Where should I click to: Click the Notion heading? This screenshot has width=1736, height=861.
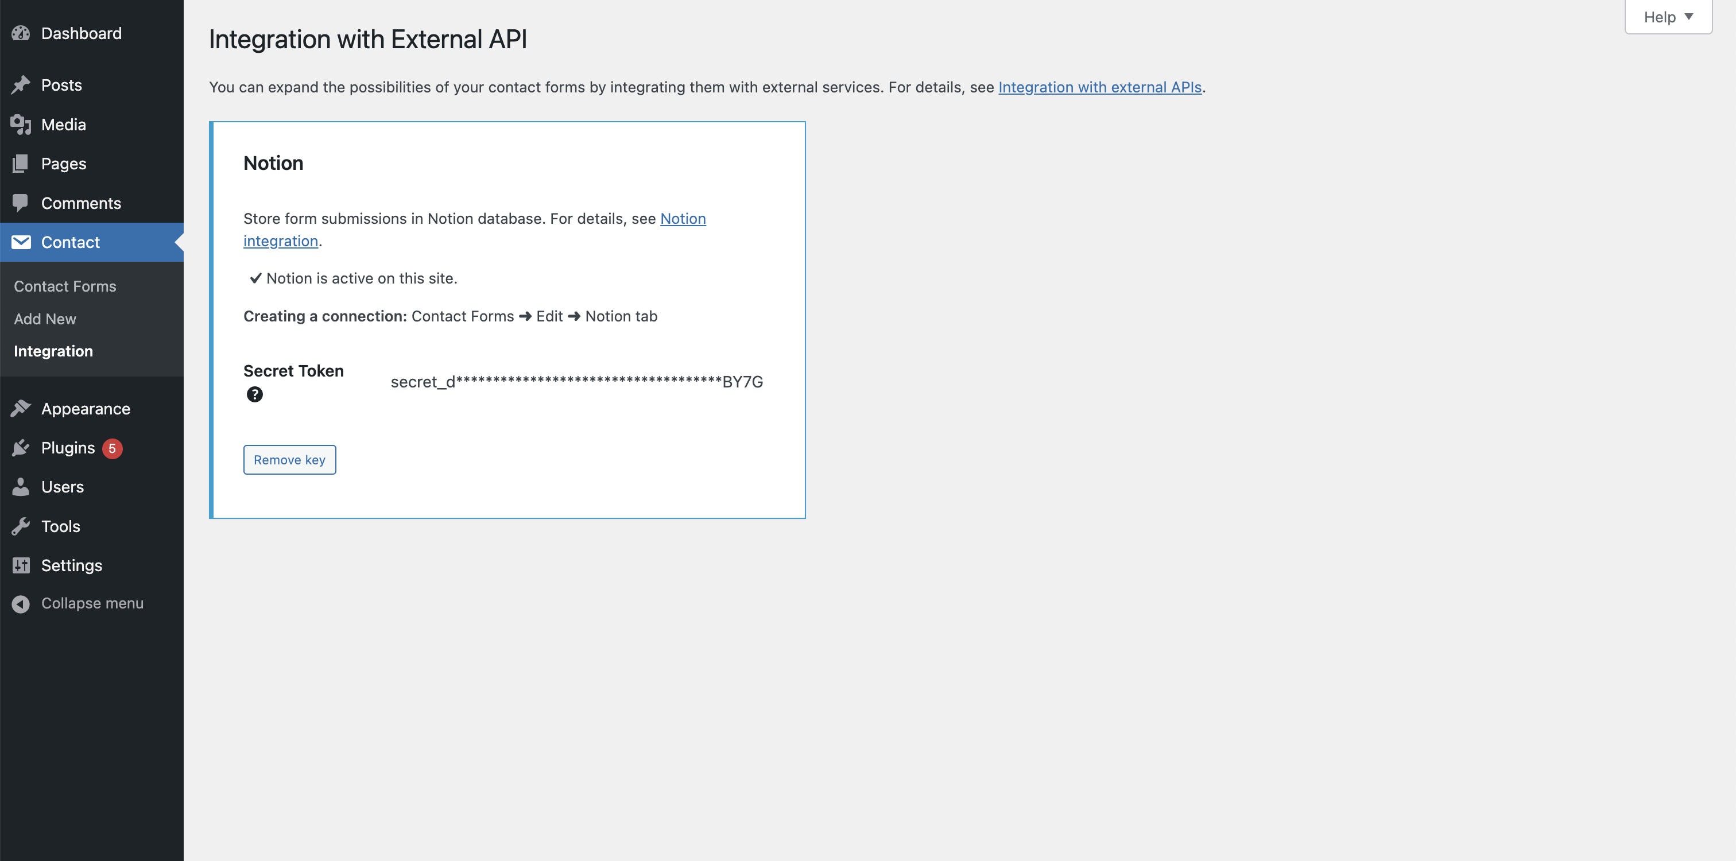point(273,163)
